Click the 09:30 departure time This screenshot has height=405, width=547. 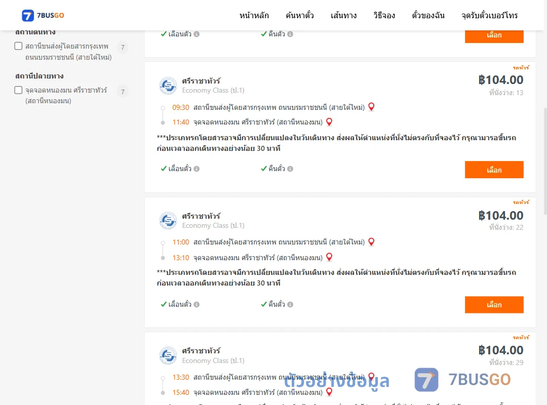click(x=181, y=107)
